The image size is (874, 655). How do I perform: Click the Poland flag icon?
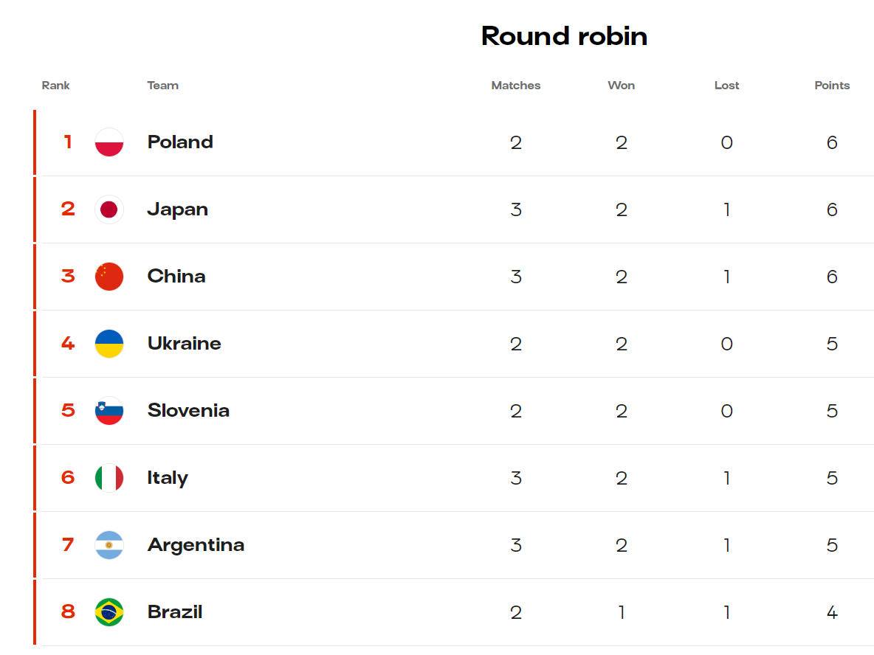point(109,142)
